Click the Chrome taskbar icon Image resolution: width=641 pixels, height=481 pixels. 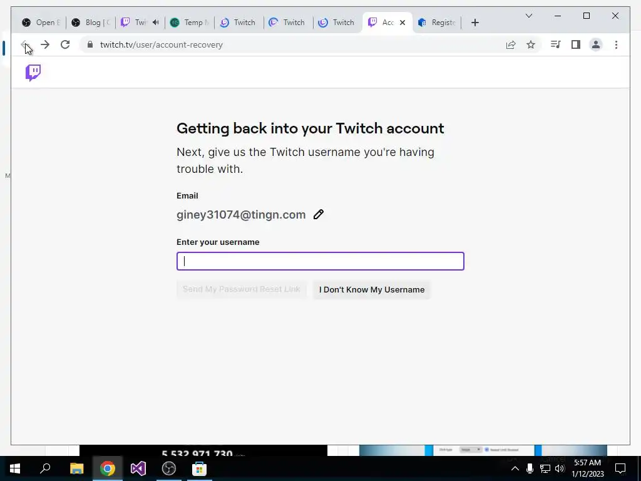click(x=108, y=468)
